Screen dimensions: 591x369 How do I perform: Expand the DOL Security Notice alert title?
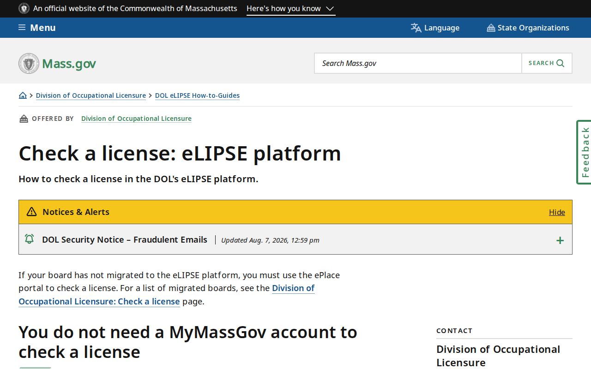click(125, 240)
